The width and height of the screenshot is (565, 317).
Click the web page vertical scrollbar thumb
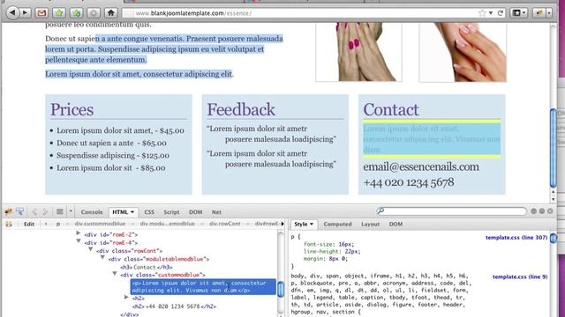point(554,147)
